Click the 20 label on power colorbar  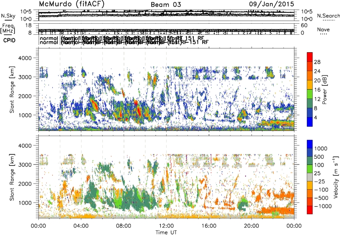tap(317, 81)
